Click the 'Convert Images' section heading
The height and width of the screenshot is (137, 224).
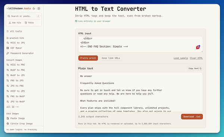pyautogui.click(x=14, y=60)
